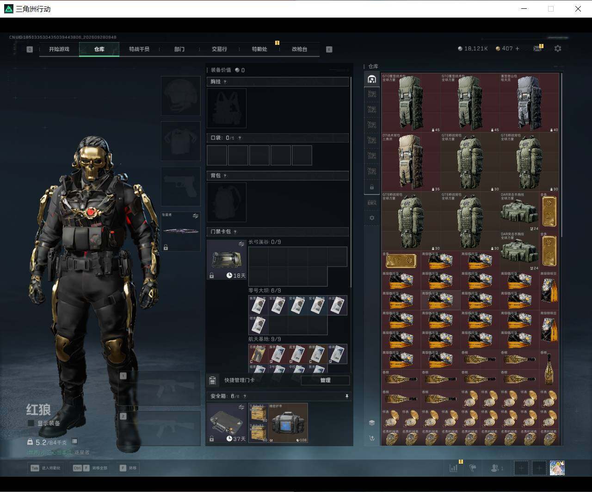
Task: Open the player avatar in bottom corner
Action: tap(557, 468)
